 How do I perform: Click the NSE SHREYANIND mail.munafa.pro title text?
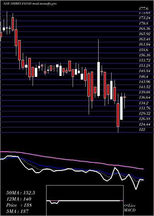pos(30,4)
